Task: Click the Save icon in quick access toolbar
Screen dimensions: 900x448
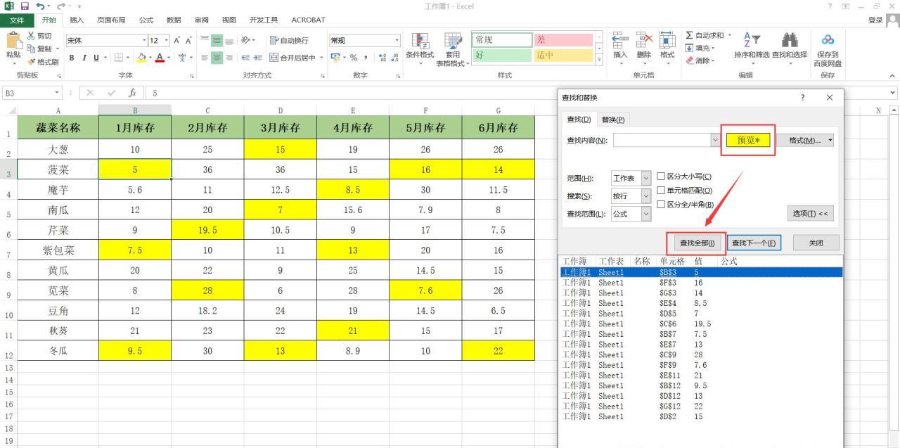Action: [x=25, y=6]
